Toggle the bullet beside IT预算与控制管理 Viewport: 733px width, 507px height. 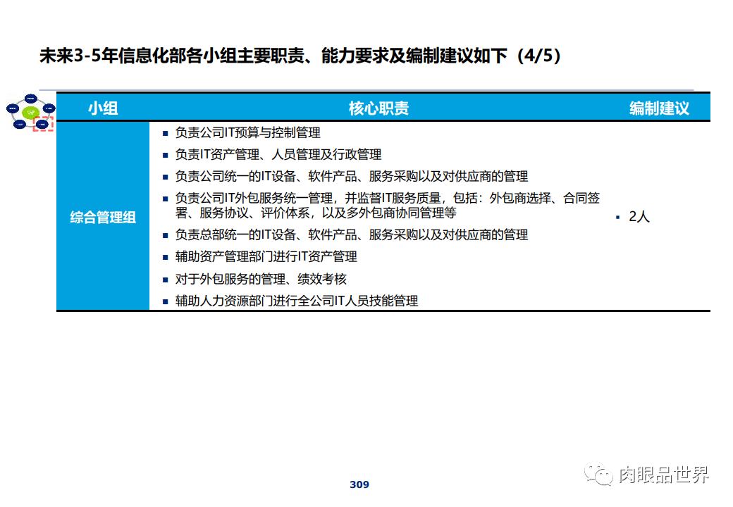164,132
